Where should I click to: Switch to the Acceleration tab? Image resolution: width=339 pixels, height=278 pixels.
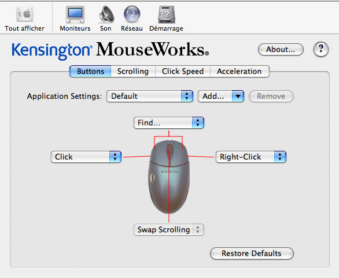[x=239, y=71]
